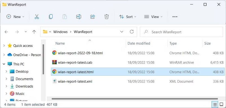Open the Recent locations dropdown arrow
Viewport: 226px width, 108px height.
26,32
